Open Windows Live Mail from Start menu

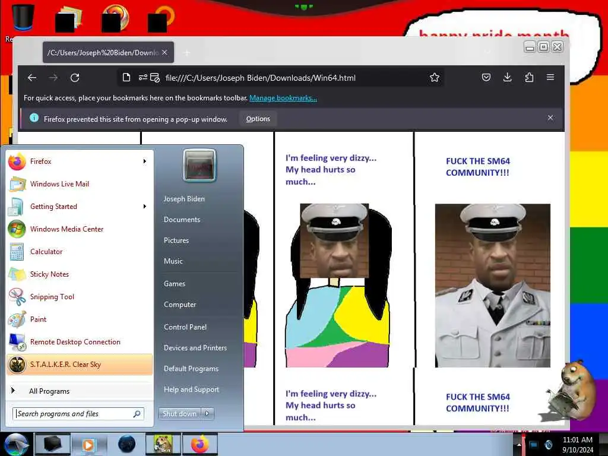tap(80, 184)
